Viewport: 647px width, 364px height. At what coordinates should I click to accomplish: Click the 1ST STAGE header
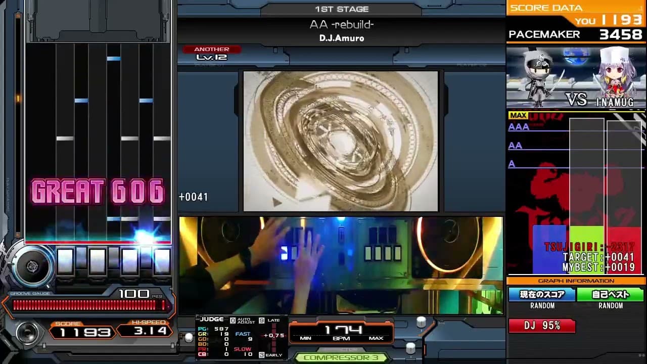[342, 9]
